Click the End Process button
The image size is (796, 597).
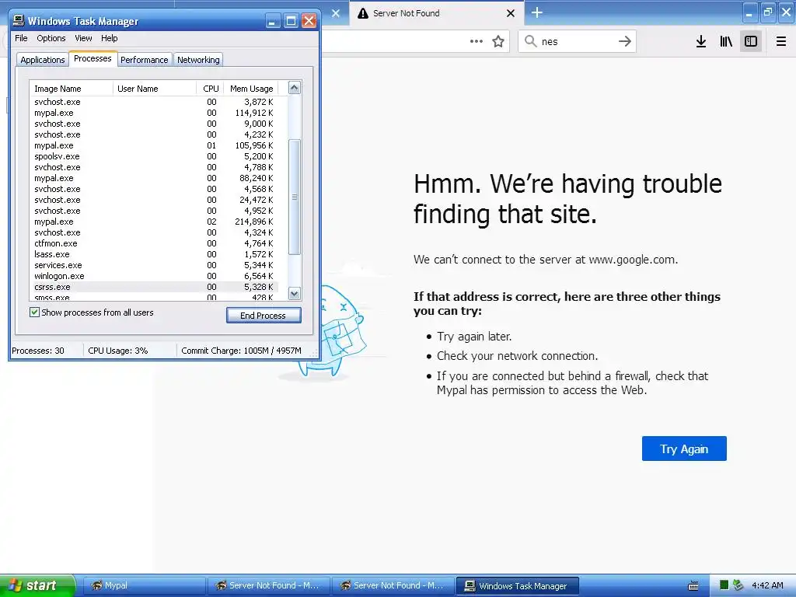coord(264,316)
